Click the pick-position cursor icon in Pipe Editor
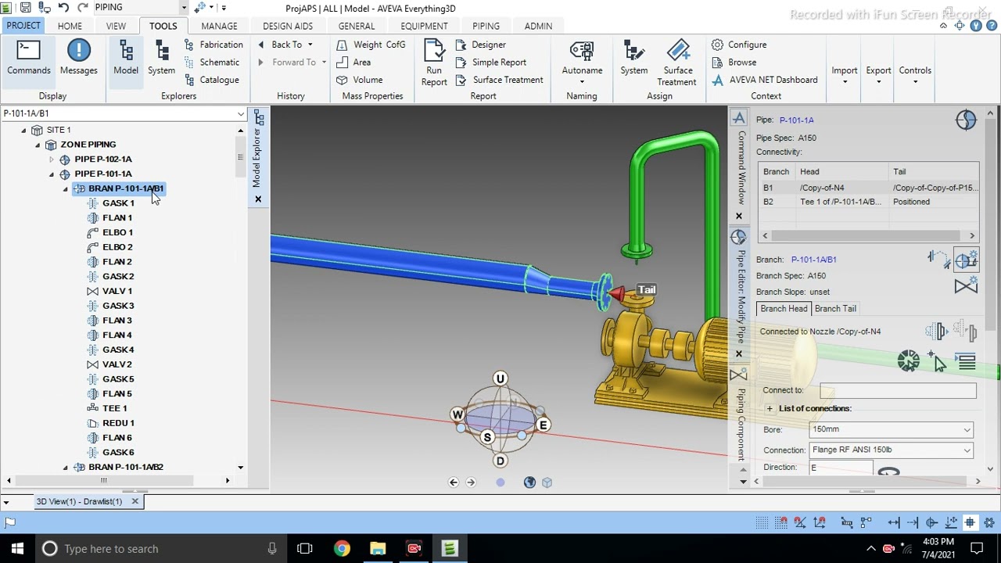Viewport: 1001px width, 563px height. pyautogui.click(x=938, y=361)
